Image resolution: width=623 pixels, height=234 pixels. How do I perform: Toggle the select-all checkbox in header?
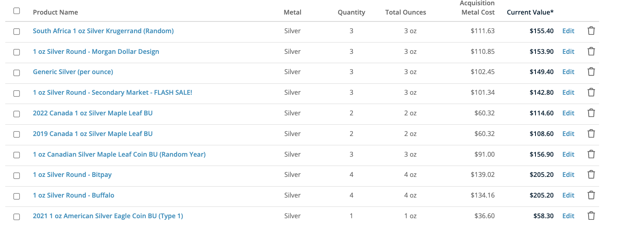(x=17, y=11)
